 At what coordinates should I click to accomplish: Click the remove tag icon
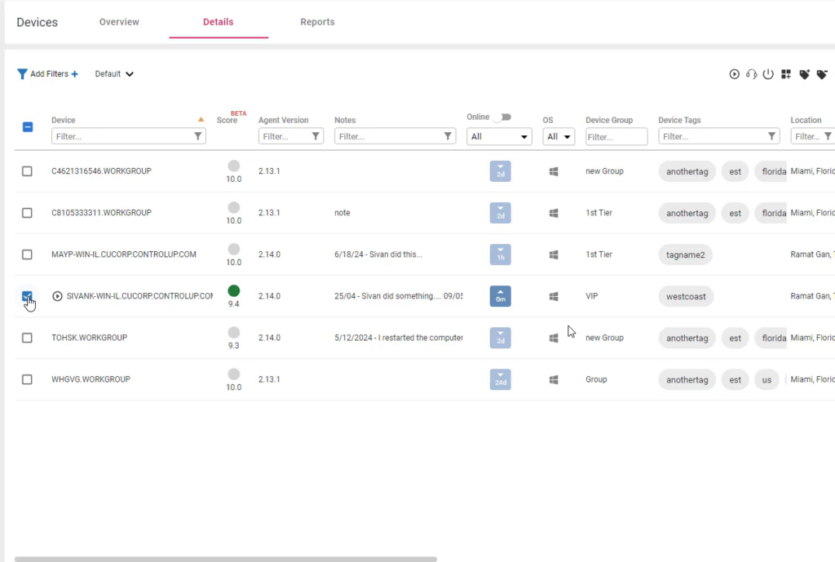pyautogui.click(x=821, y=74)
